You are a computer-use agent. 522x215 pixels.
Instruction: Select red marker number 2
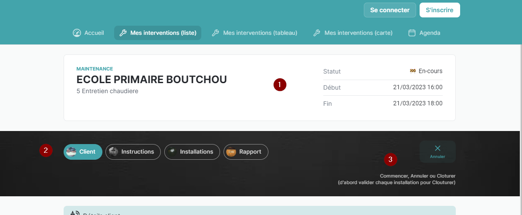(x=46, y=151)
